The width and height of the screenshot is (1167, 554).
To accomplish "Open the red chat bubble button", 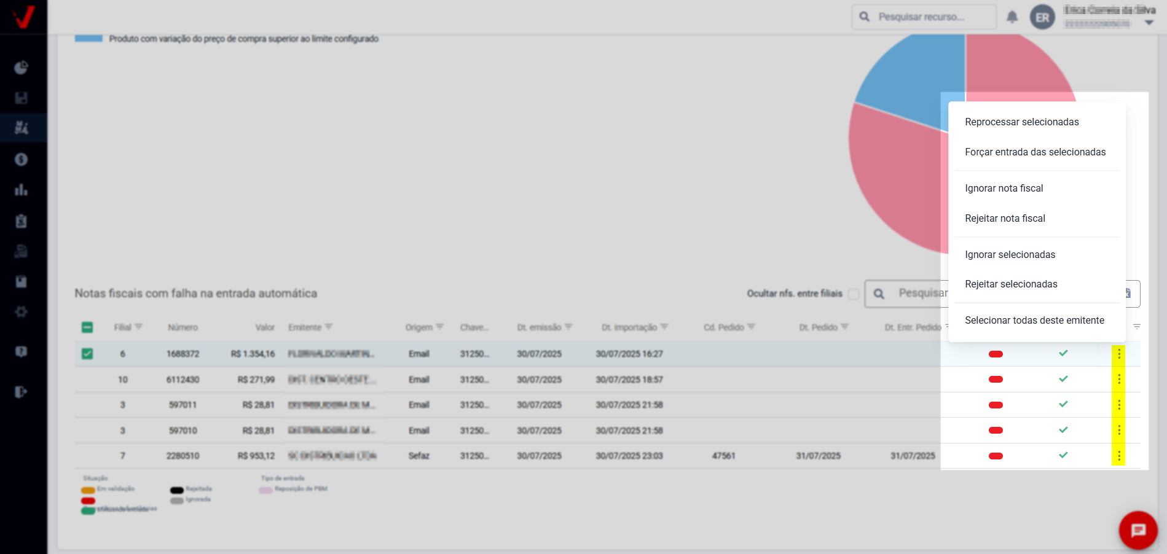I will [x=1138, y=530].
